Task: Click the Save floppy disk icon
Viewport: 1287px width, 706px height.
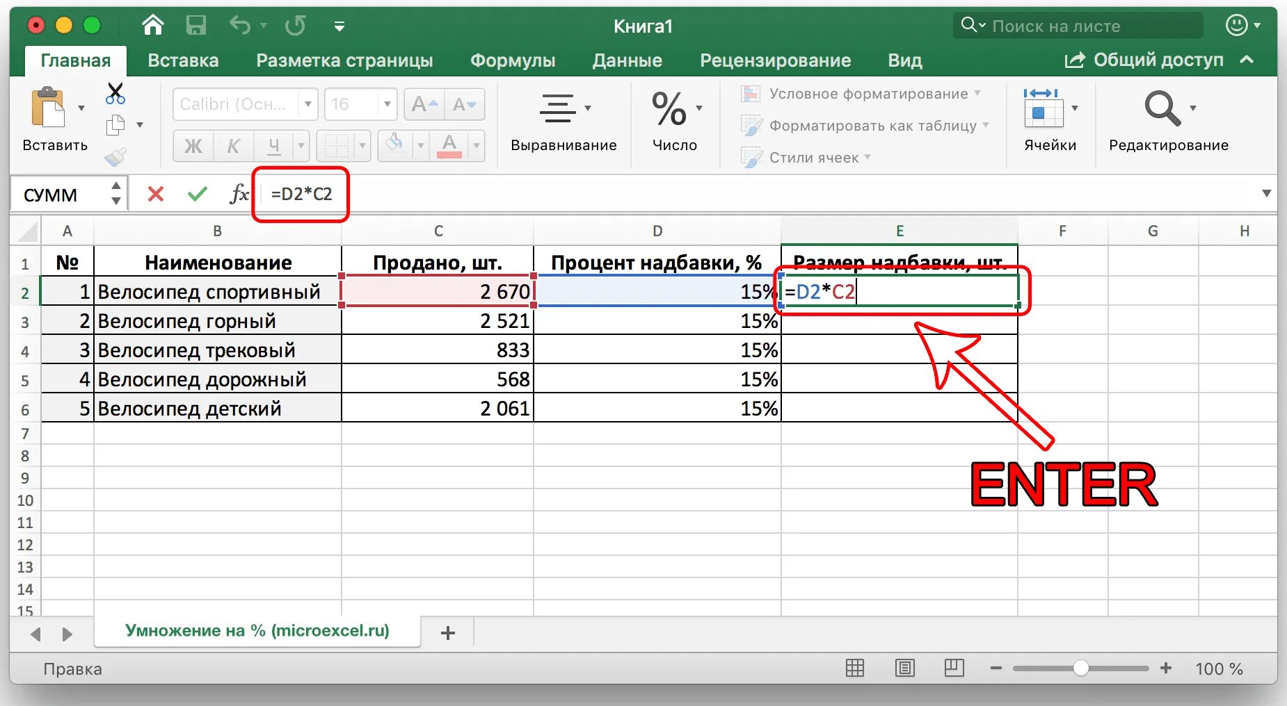Action: [196, 26]
